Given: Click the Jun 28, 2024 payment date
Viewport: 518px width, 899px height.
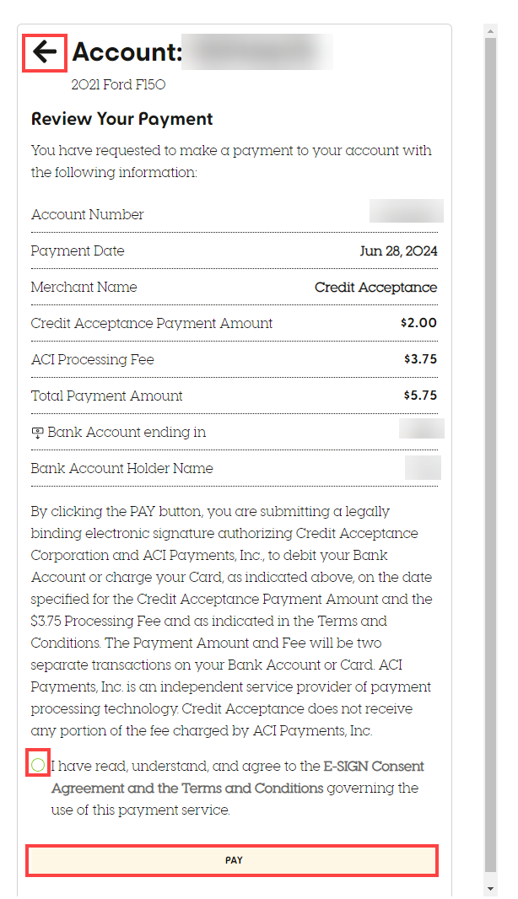Looking at the screenshot, I should click(398, 251).
